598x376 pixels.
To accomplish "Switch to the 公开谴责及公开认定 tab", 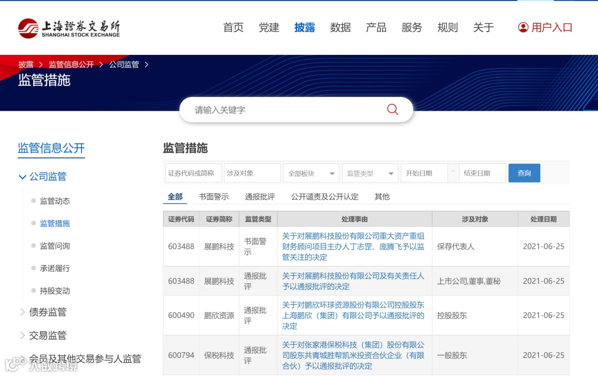I will point(324,197).
